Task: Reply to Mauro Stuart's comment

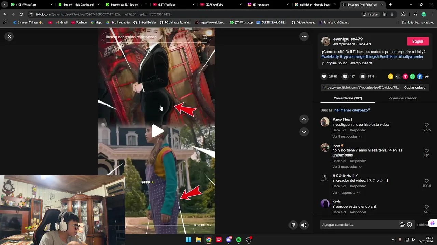Action: click(x=358, y=130)
